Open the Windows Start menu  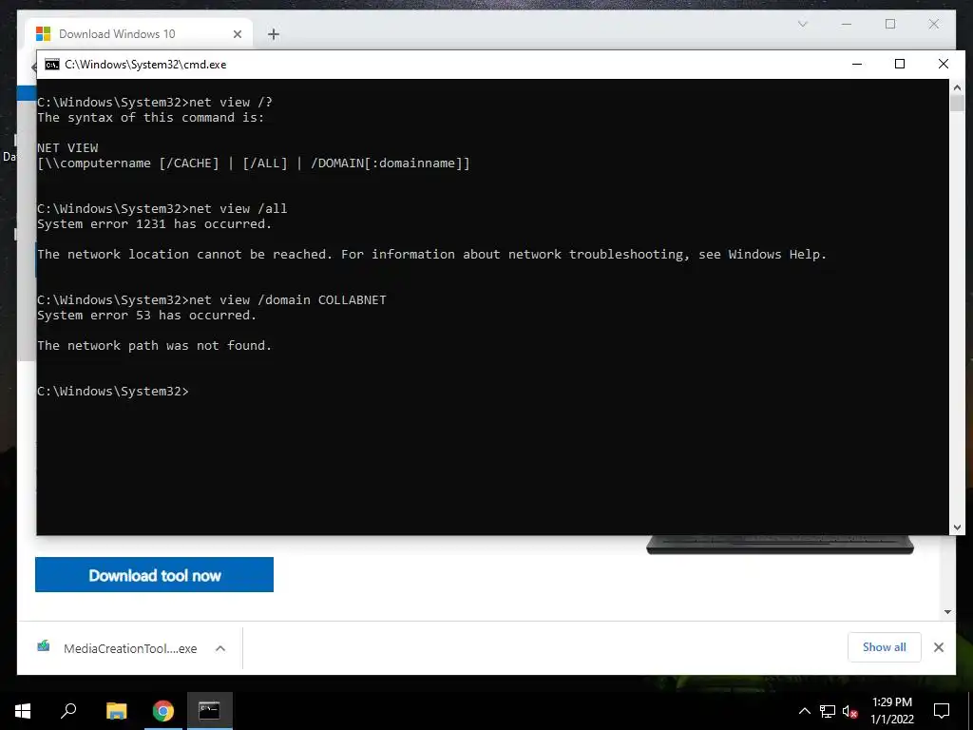point(23,711)
